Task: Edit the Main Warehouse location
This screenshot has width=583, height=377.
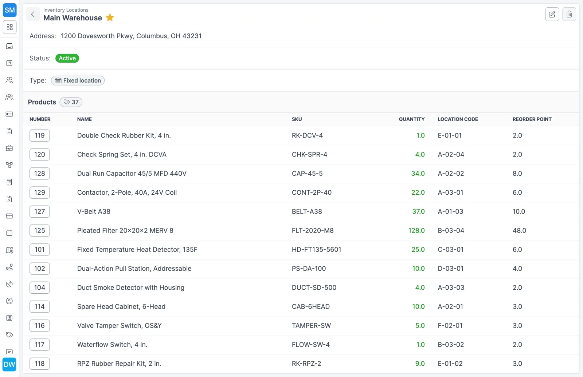Action: tap(552, 14)
